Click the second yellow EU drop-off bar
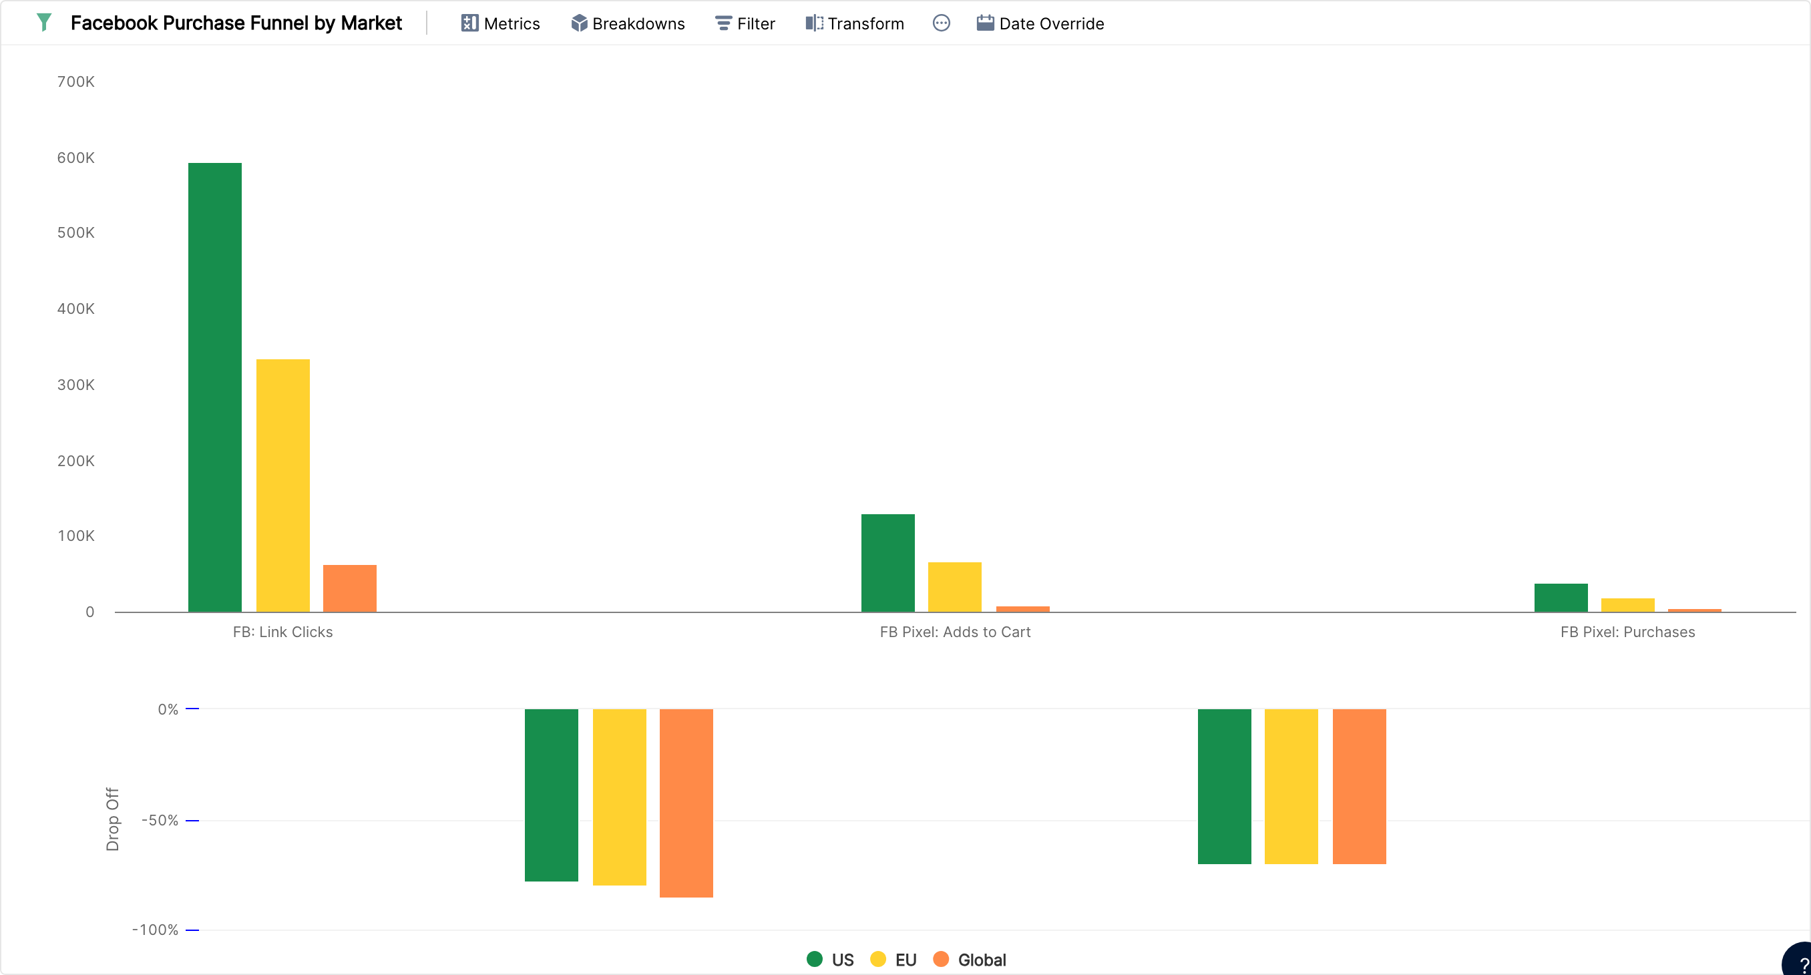This screenshot has width=1811, height=975. point(1291,787)
